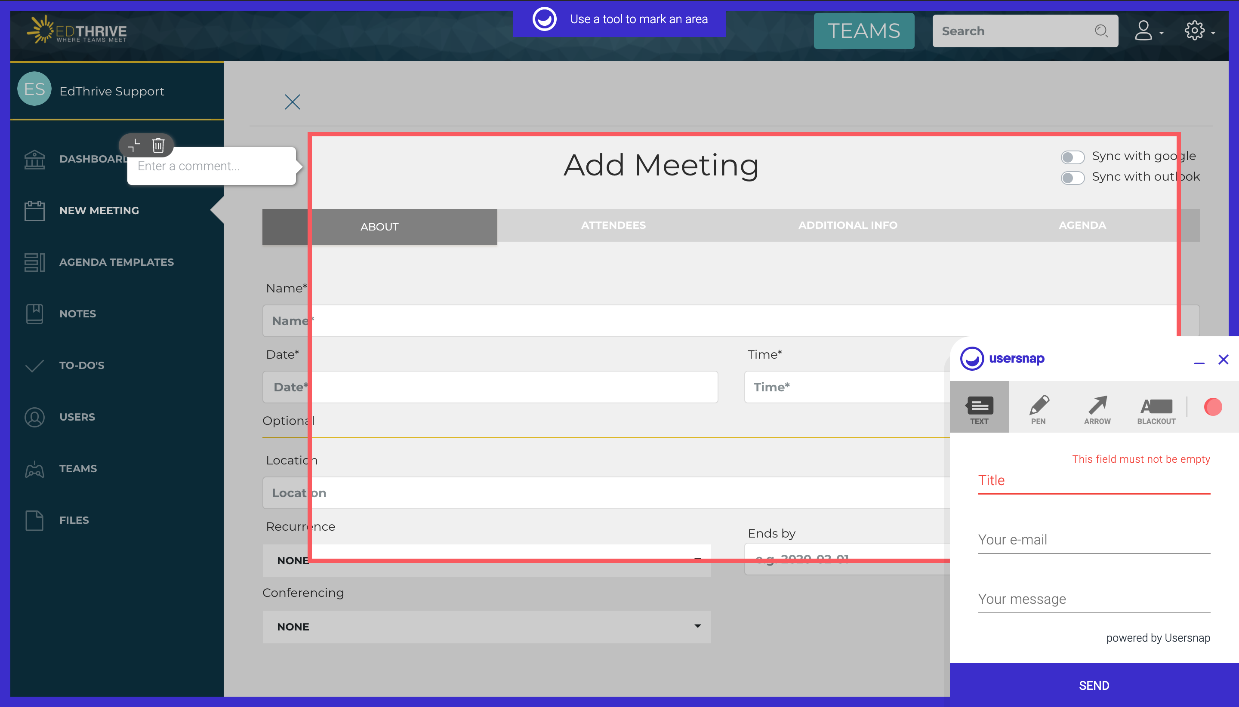Focus the Your e-mail field
This screenshot has width=1239, height=707.
(x=1094, y=540)
